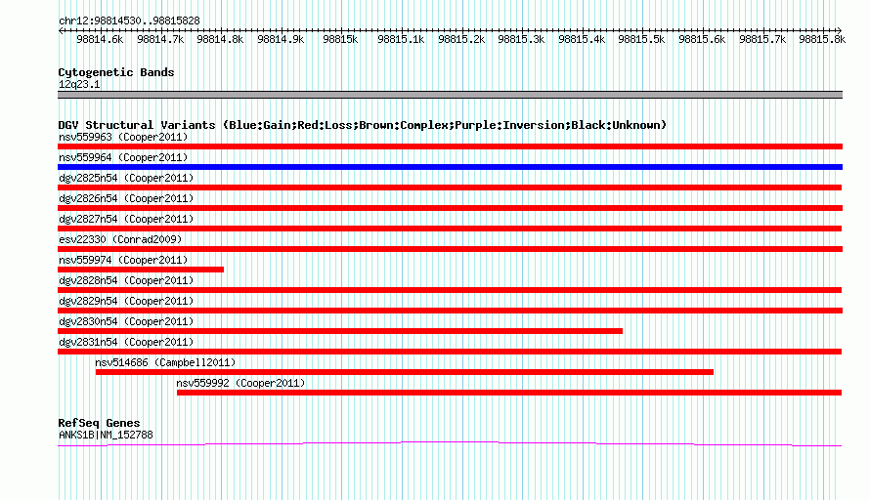Open the dgv2828n54 (Cooper2011) label
This screenshot has height=500, width=870.
(126, 280)
